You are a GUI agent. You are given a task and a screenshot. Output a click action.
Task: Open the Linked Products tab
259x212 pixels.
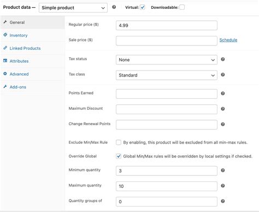pyautogui.click(x=32, y=48)
